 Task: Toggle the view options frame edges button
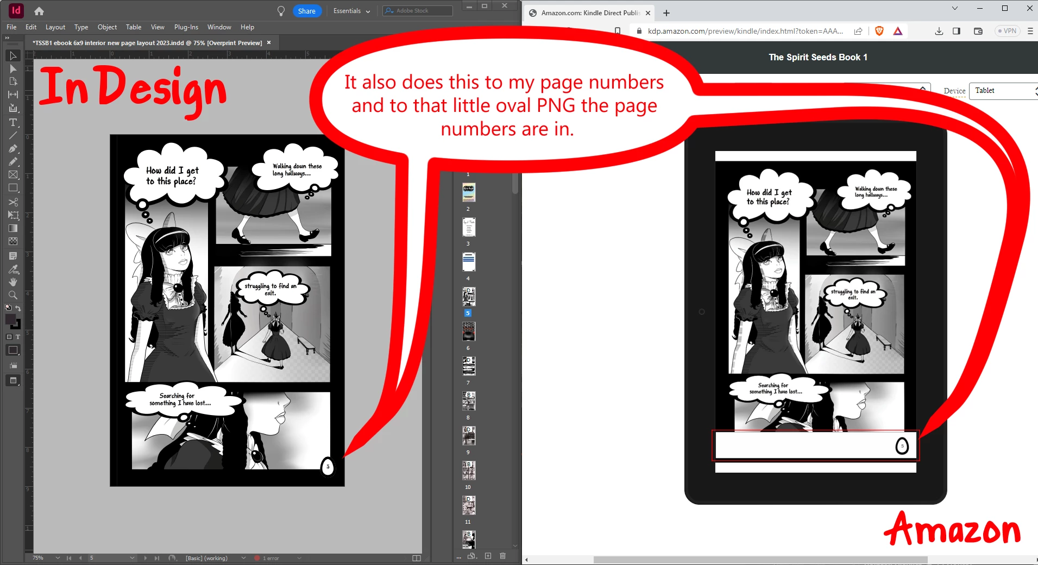pos(13,366)
